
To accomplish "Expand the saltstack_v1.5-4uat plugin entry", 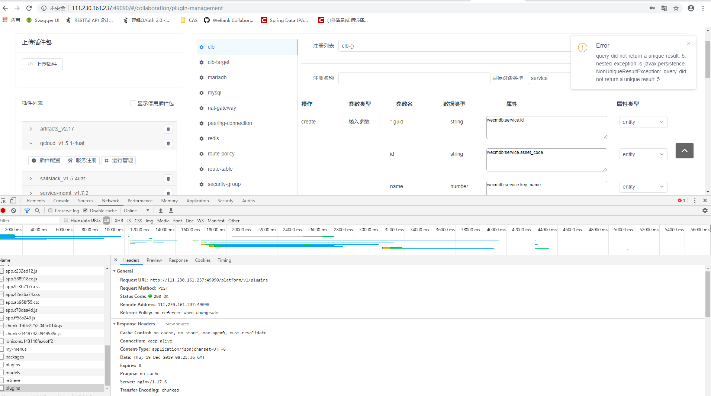I will point(31,179).
